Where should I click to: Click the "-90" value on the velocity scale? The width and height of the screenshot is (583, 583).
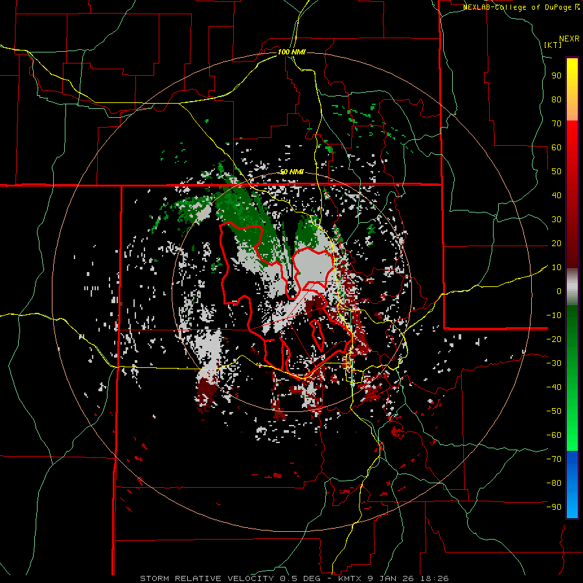[554, 507]
